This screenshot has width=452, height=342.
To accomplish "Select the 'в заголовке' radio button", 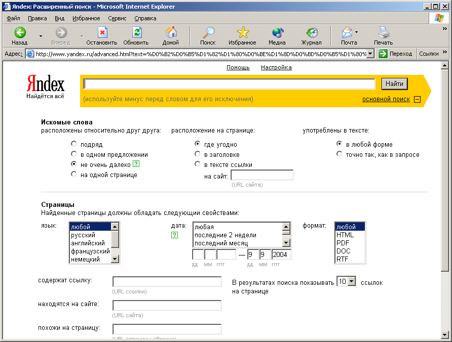I will pyautogui.click(x=198, y=154).
